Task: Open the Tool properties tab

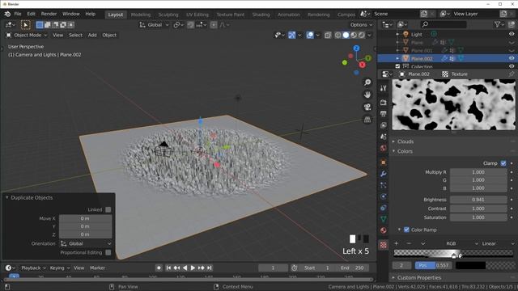Action: pos(383,88)
